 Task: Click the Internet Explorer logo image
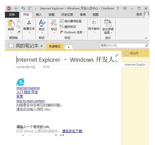tap(21, 82)
